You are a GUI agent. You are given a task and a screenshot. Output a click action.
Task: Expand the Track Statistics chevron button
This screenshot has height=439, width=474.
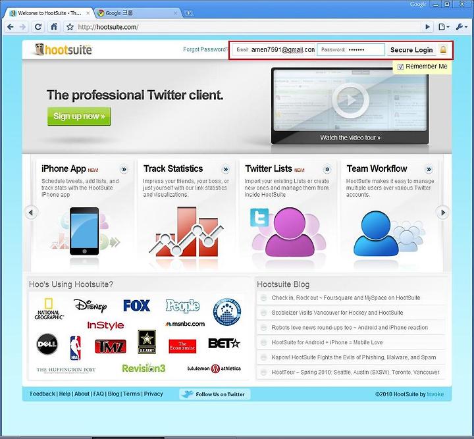226,169
